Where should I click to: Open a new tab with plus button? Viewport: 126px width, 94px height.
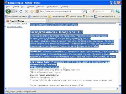click(x=49, y=21)
